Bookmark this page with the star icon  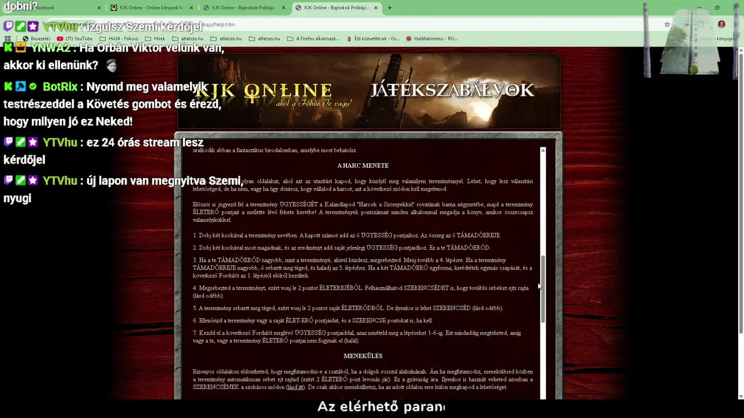coord(667,24)
